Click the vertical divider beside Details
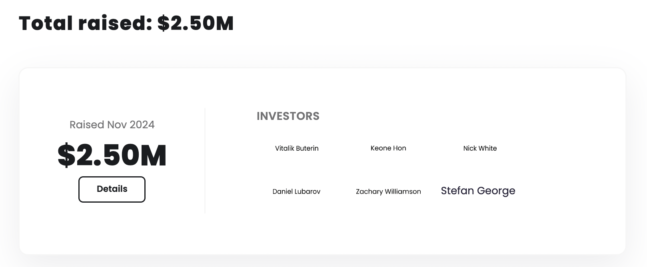647x267 pixels. tap(205, 160)
